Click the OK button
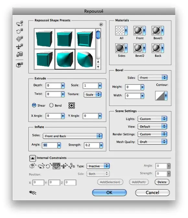The image size is (188, 218). (x=109, y=193)
